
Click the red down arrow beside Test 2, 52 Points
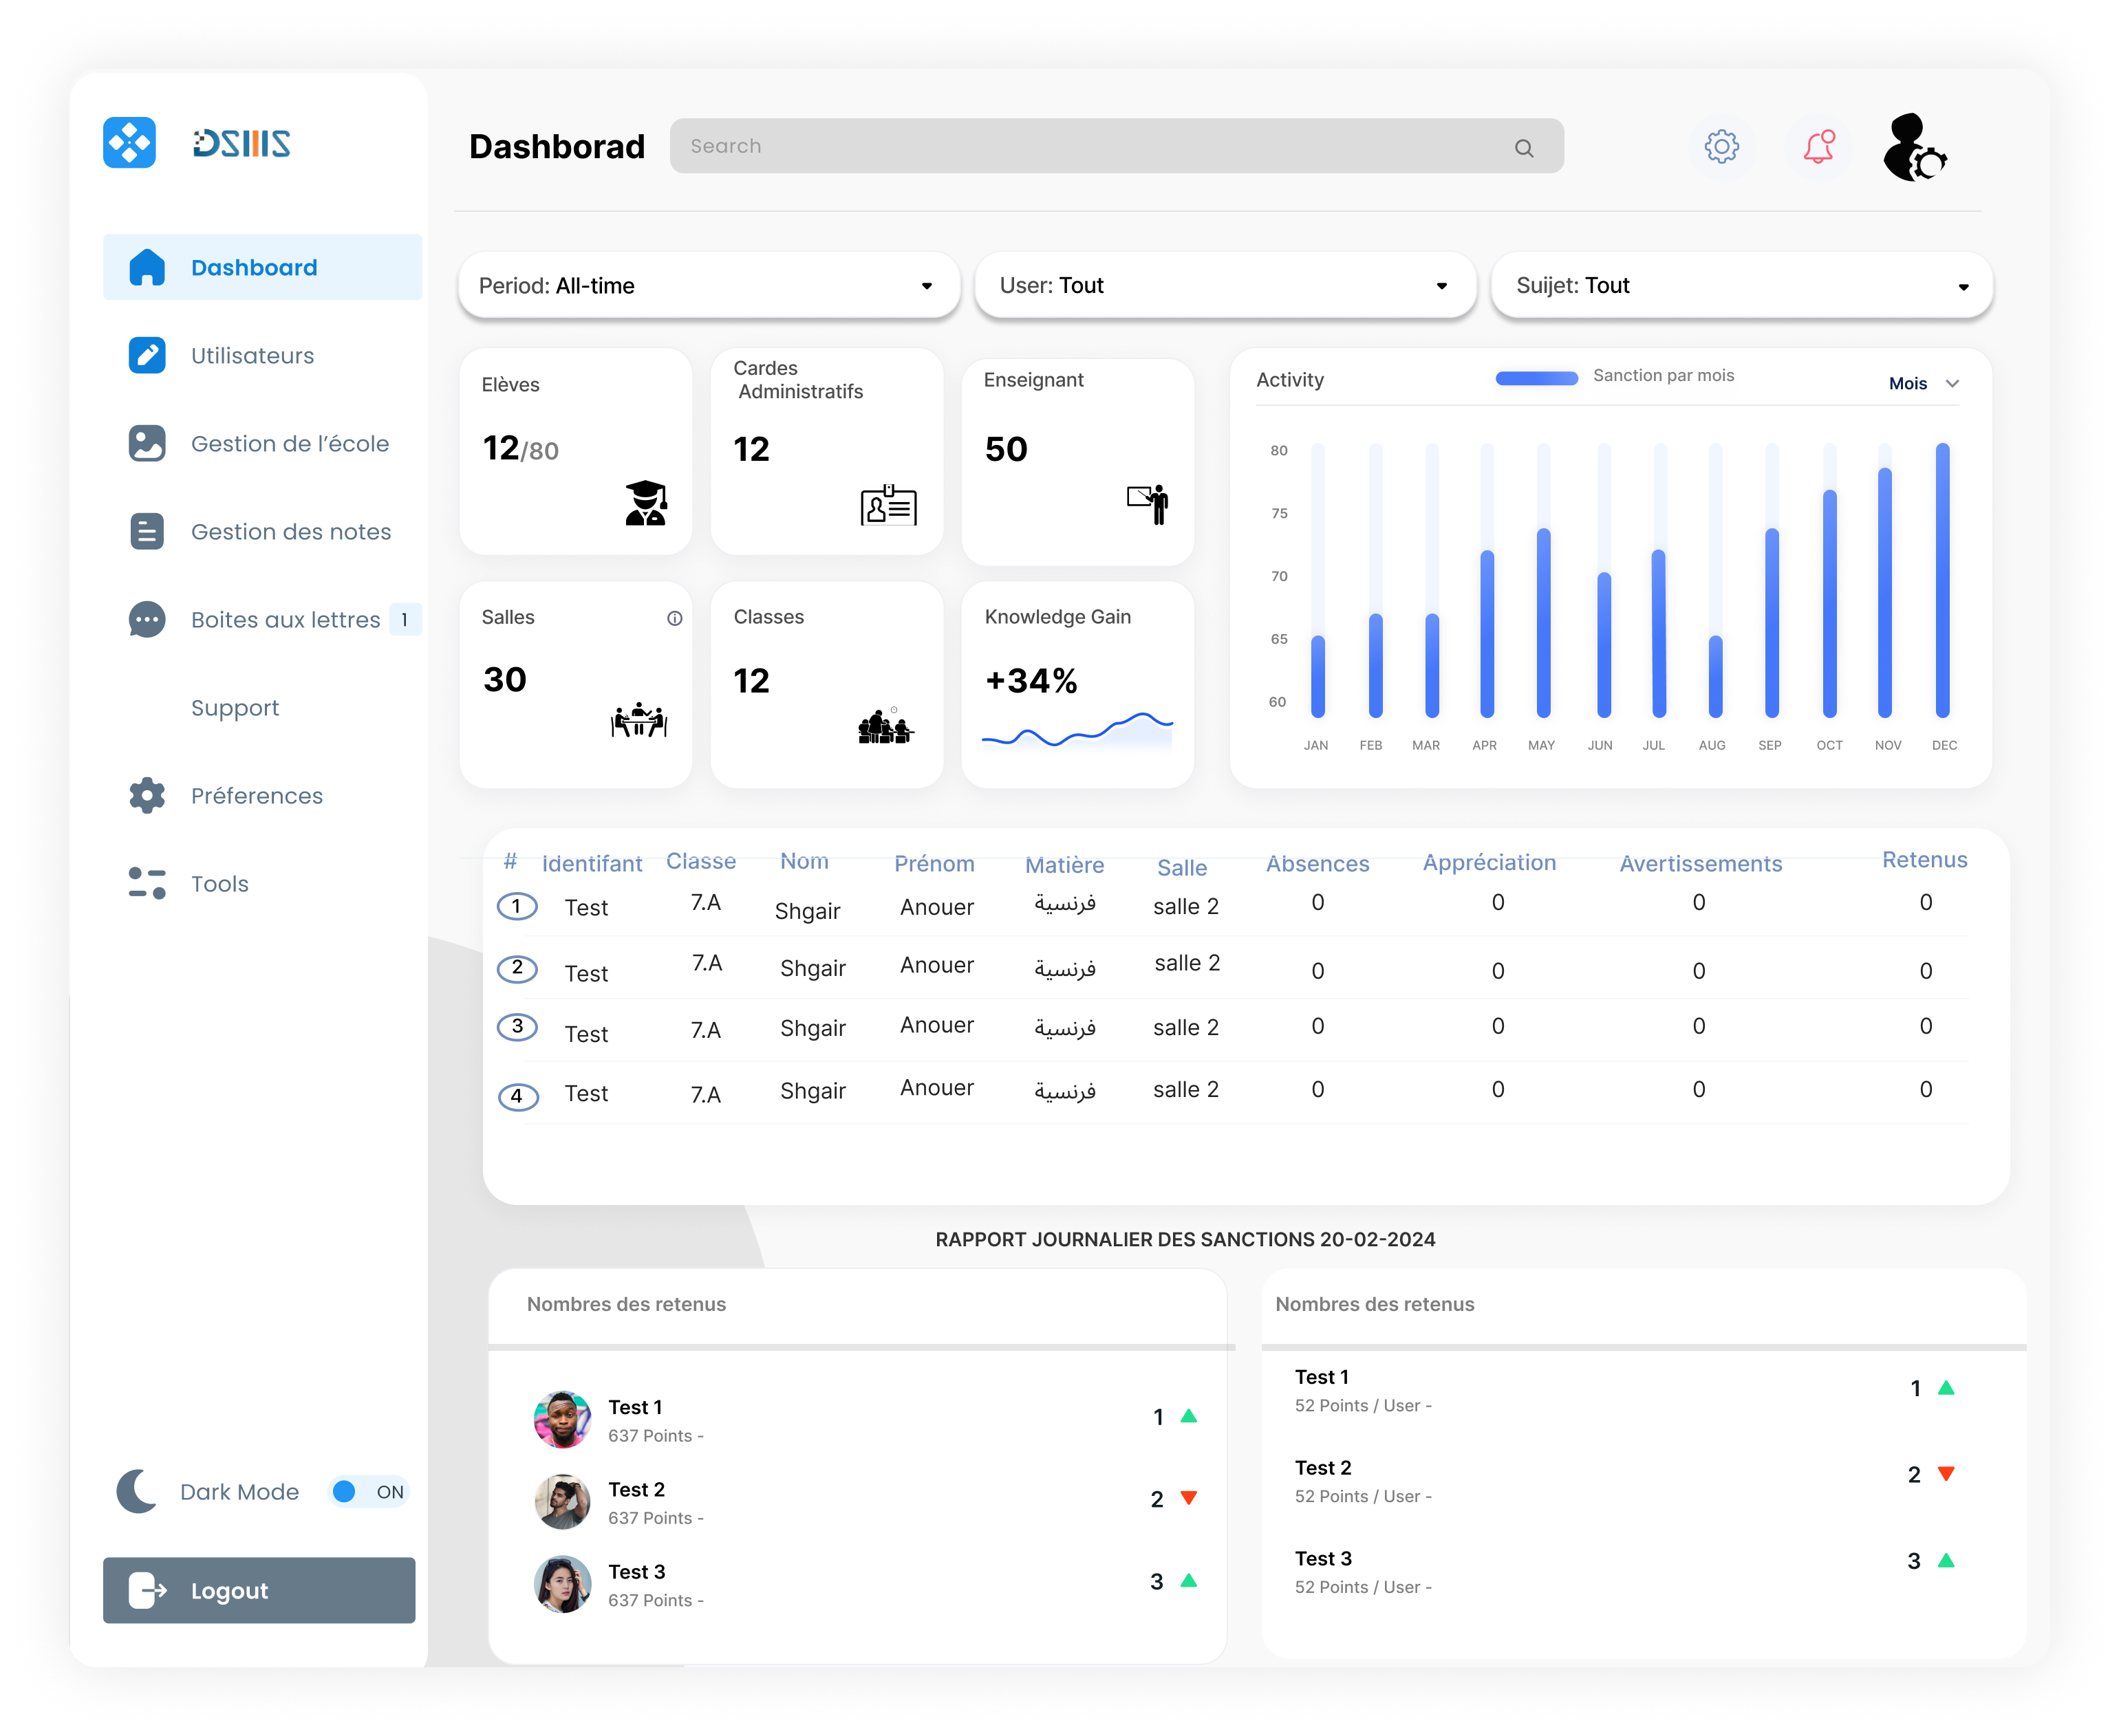click(1945, 1474)
